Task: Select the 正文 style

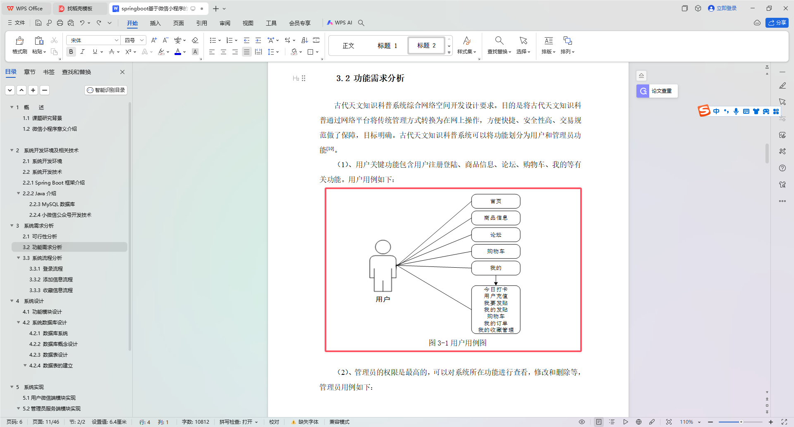Action: click(x=348, y=46)
